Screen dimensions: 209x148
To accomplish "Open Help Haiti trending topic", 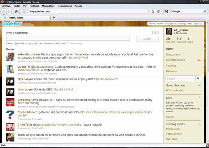I will coord(171,139).
